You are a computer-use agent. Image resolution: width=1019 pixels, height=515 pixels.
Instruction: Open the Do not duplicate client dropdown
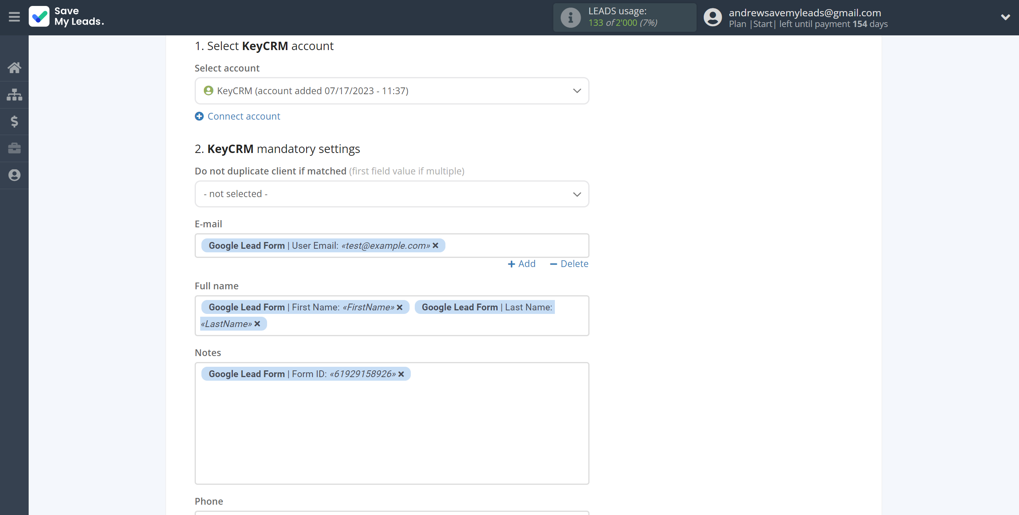click(392, 194)
